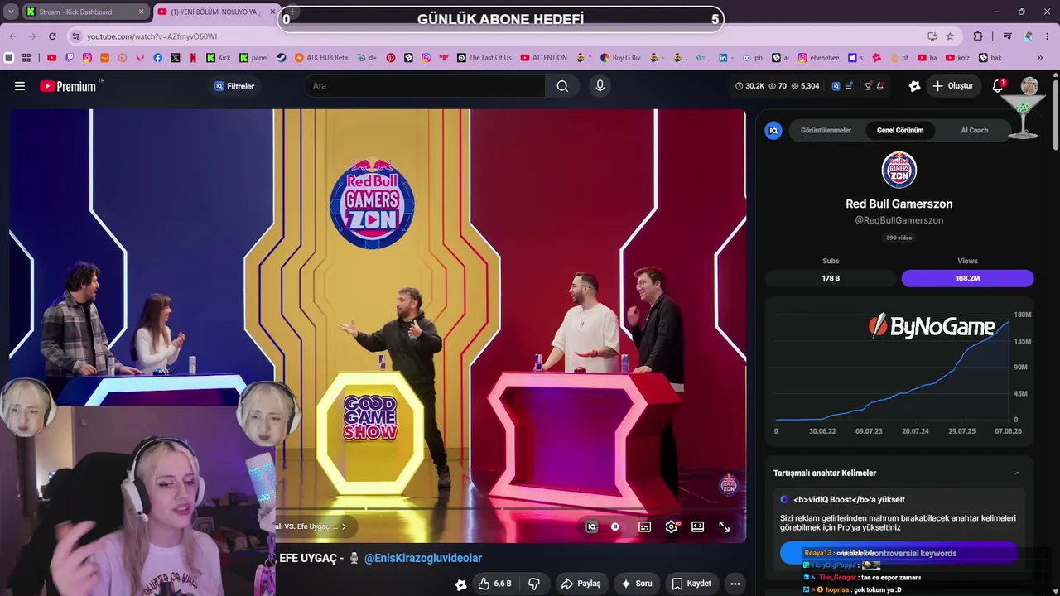
Task: Start voice search with the microphone
Action: tap(600, 86)
